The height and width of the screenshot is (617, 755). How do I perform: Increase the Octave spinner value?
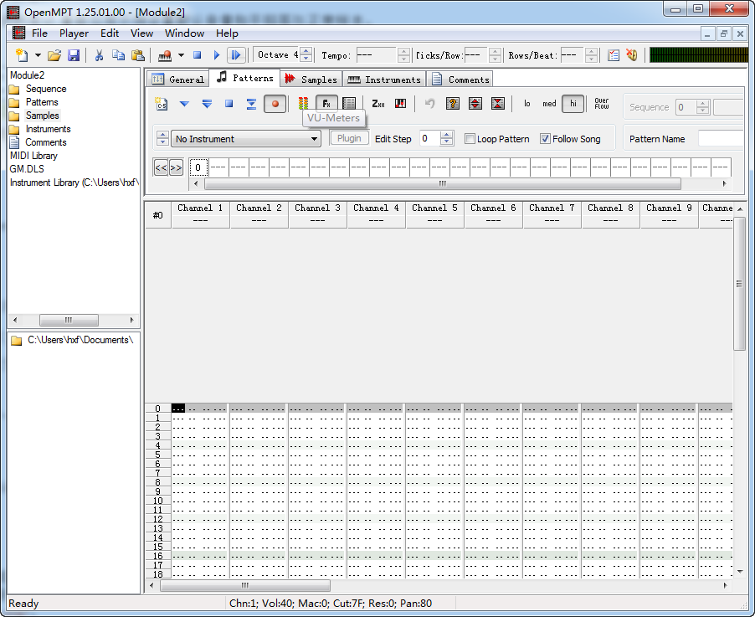click(x=306, y=51)
